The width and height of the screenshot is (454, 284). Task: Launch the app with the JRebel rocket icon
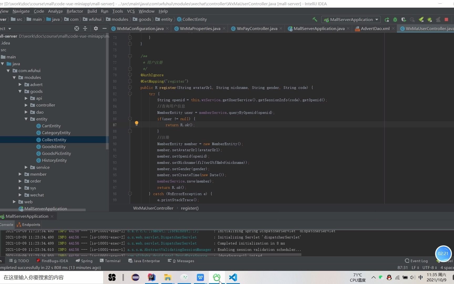421,19
